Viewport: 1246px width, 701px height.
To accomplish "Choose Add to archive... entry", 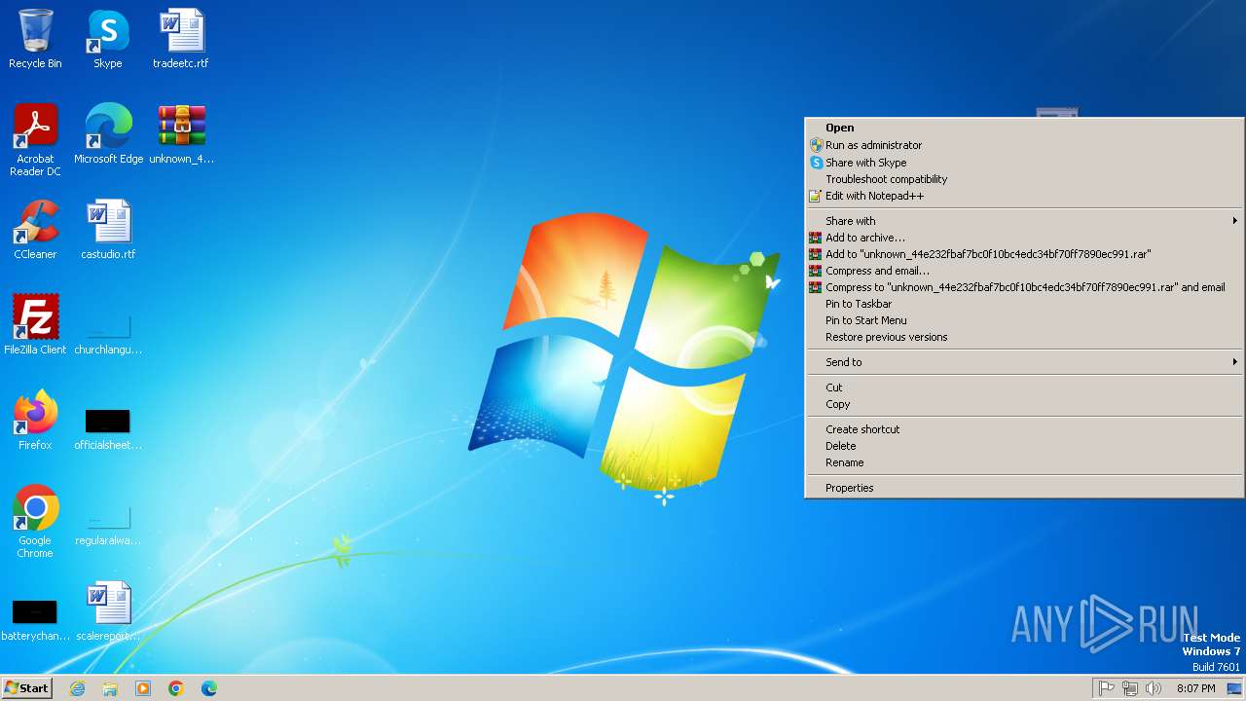I will (x=1024, y=238).
